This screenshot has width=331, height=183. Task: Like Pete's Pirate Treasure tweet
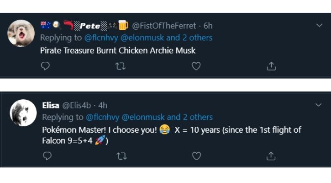point(196,66)
